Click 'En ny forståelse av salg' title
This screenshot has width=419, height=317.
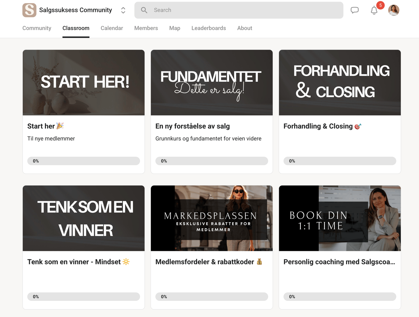[x=193, y=126]
